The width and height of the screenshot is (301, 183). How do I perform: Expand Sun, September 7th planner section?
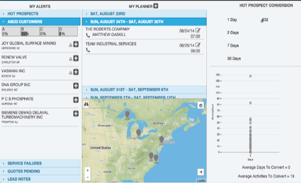point(144,96)
